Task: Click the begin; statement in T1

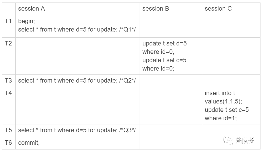Action: pyautogui.click(x=27, y=21)
